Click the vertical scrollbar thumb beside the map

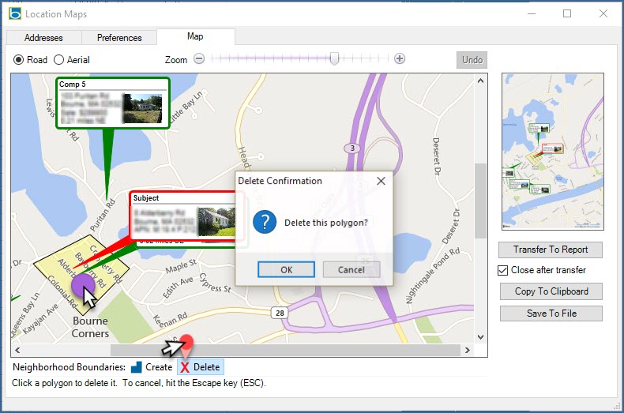[x=481, y=201]
